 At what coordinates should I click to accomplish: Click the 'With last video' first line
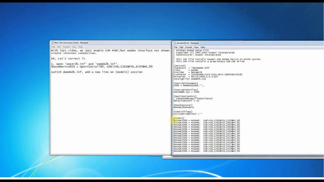pos(111,51)
